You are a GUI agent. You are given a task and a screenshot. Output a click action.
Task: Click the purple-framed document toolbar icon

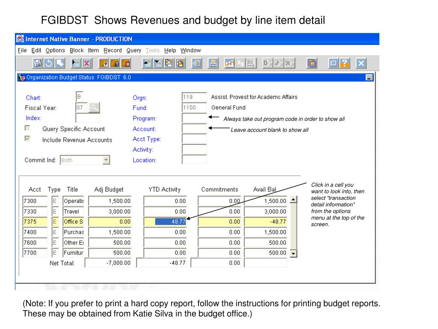point(311,63)
